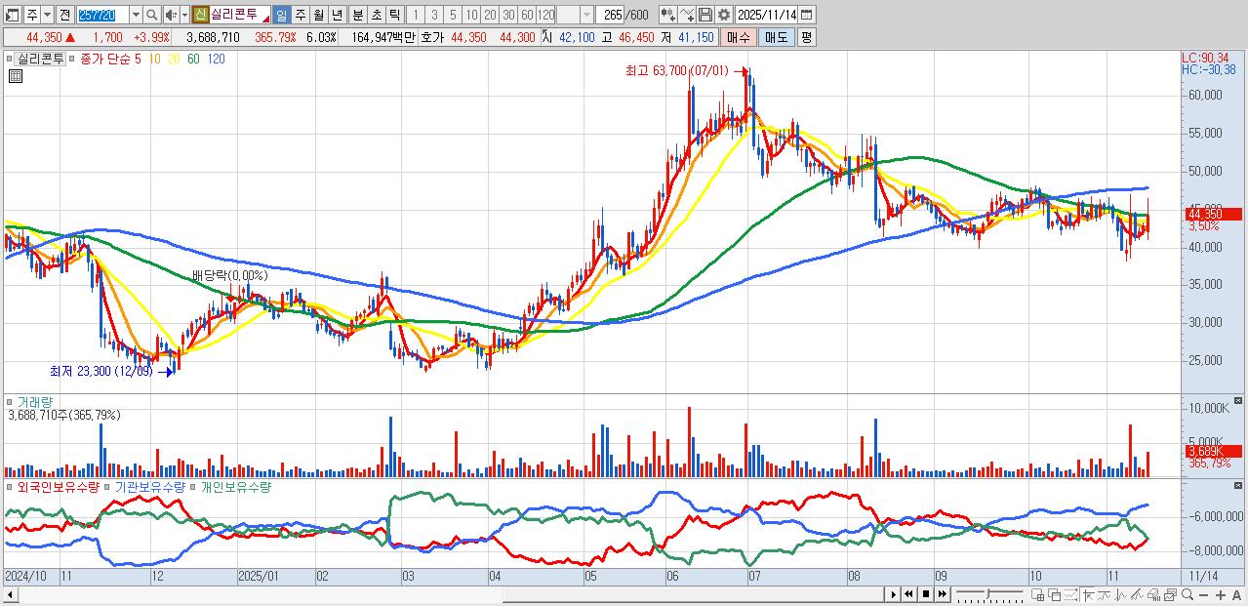
Task: Click the 실리콘투 stock name field
Action: coord(240,15)
